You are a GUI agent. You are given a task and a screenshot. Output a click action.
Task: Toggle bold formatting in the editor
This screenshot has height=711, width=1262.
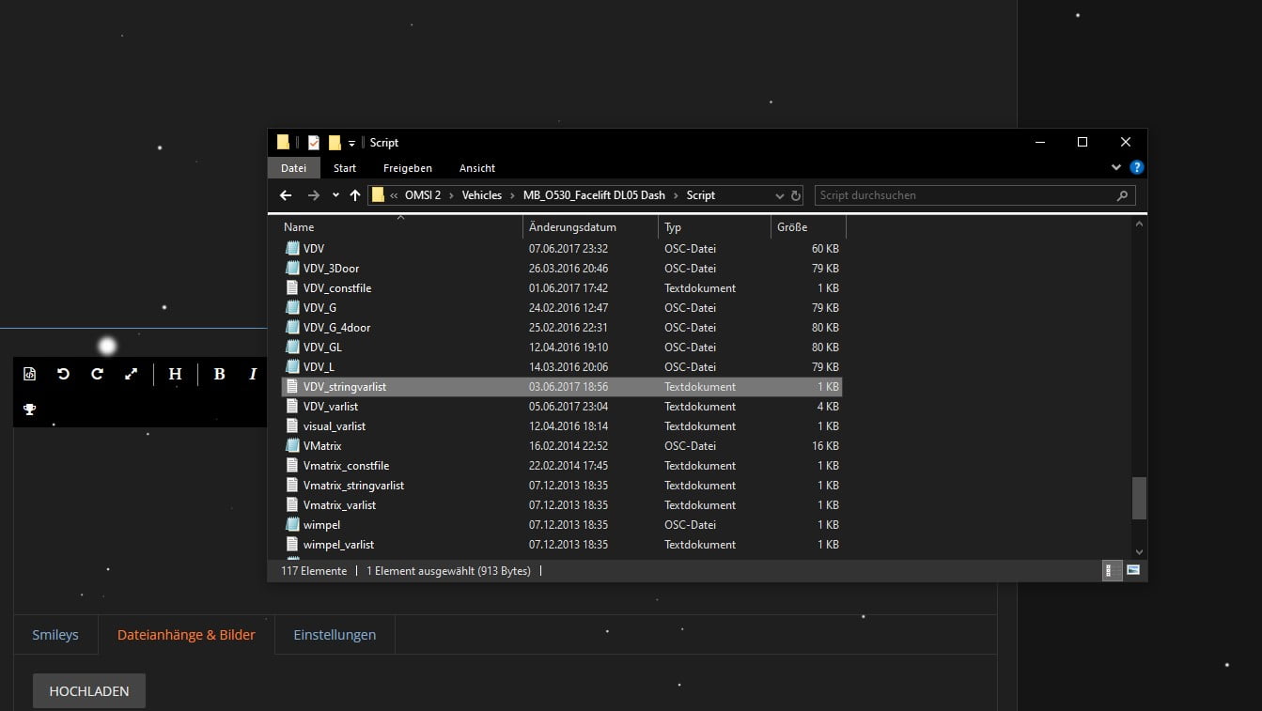coord(219,374)
